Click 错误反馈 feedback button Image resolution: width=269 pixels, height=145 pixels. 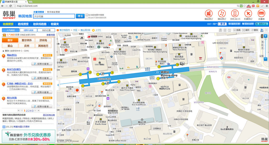234,24
